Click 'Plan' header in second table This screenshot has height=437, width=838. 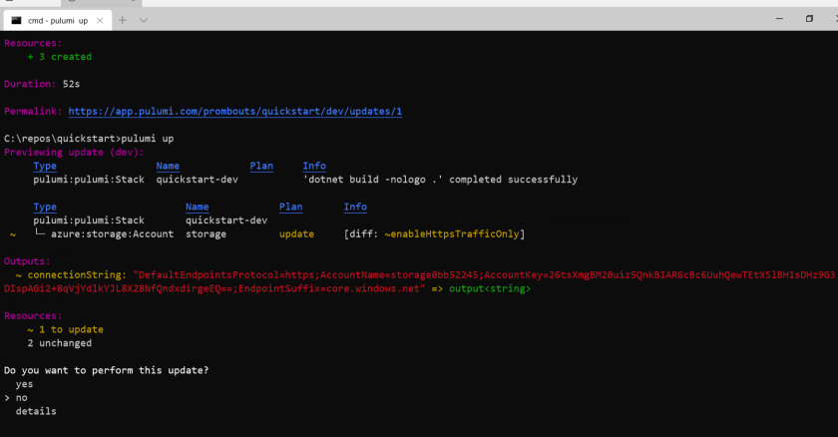click(x=290, y=207)
